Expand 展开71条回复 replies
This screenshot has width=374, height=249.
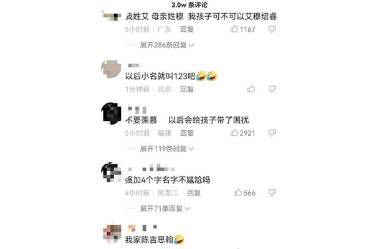165,209
